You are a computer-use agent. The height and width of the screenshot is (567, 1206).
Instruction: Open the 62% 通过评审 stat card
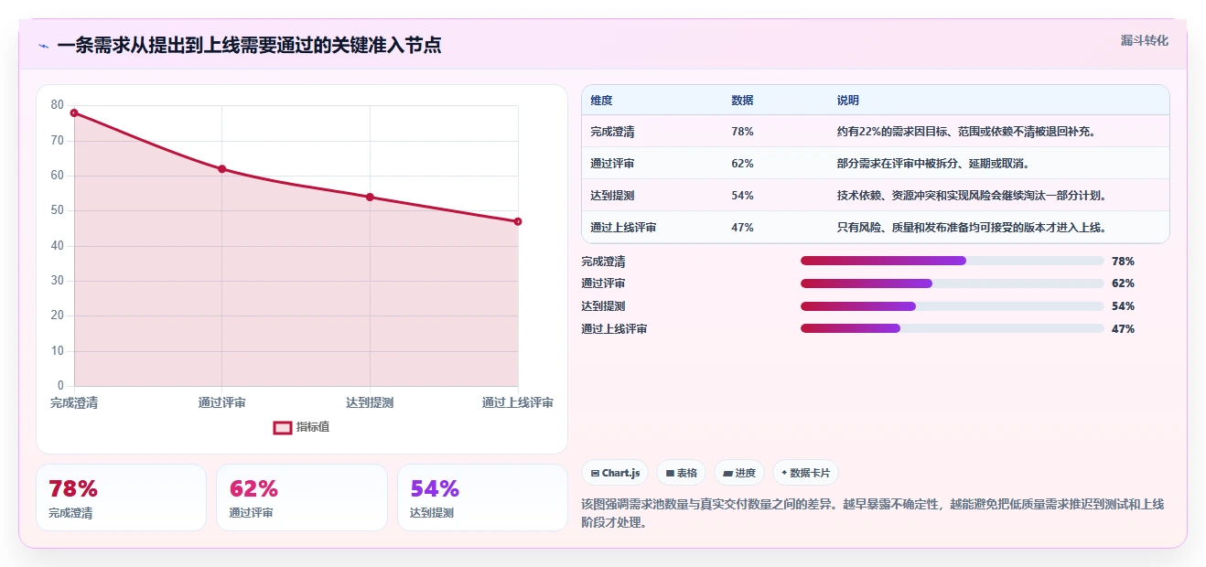302,497
